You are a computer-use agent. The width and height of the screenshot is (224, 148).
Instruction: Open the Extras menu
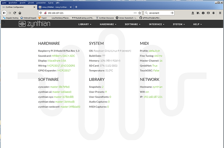click(x=51, y=3)
